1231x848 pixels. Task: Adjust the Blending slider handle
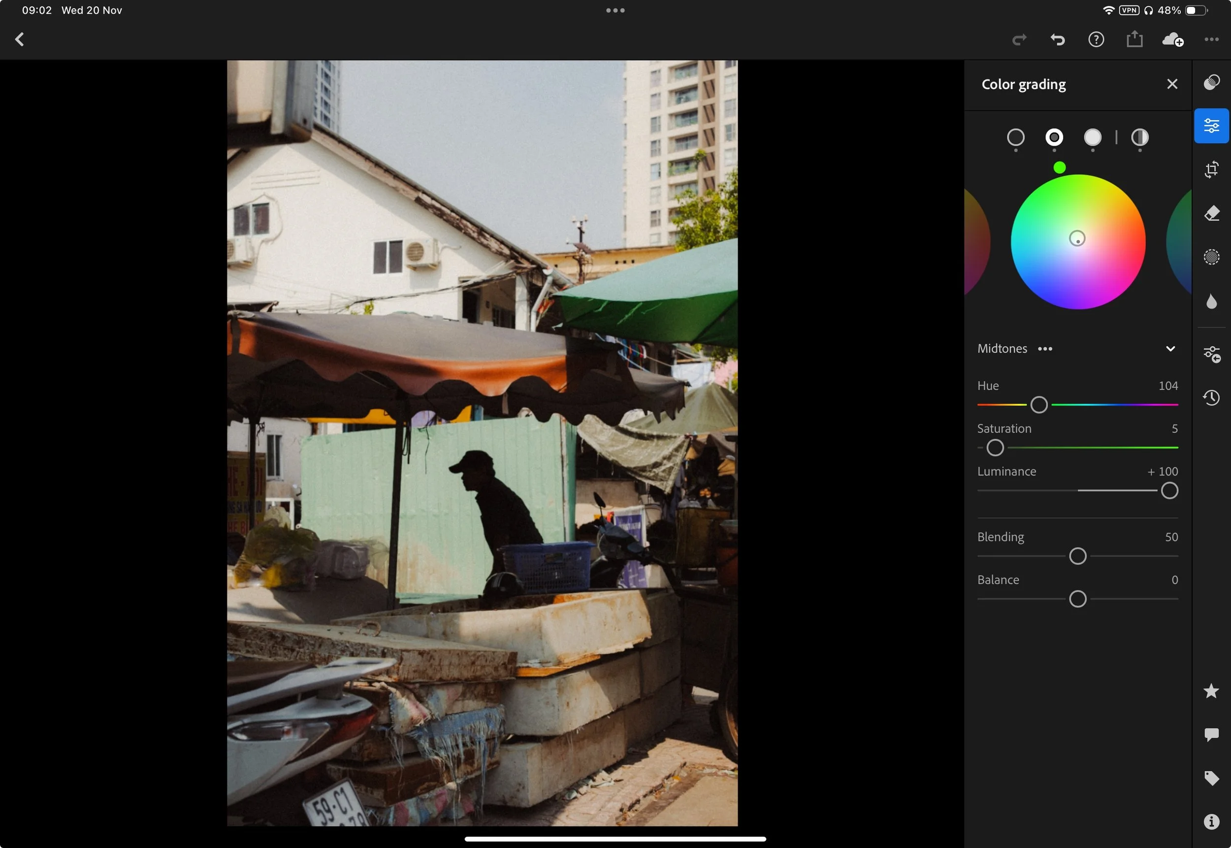point(1077,556)
